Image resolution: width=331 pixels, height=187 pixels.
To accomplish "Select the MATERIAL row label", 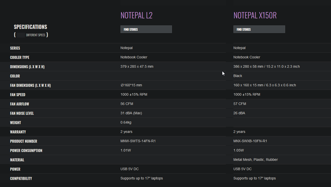I will (x=17, y=160).
